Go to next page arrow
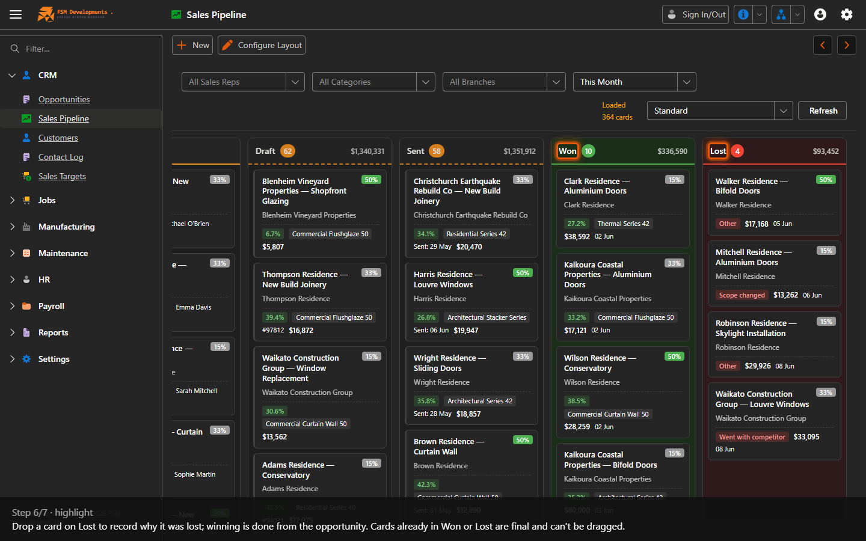The height and width of the screenshot is (541, 866). pos(847,45)
